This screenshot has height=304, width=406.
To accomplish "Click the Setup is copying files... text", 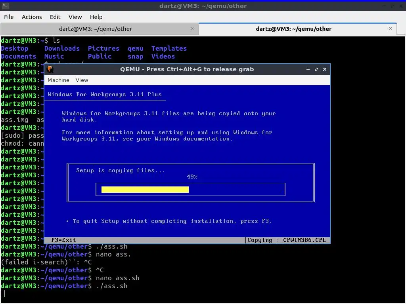I will (121, 170).
